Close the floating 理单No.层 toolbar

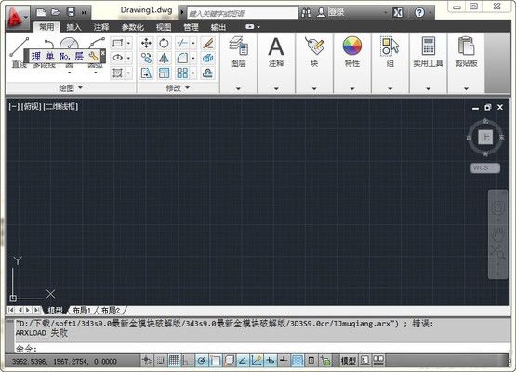tap(102, 53)
